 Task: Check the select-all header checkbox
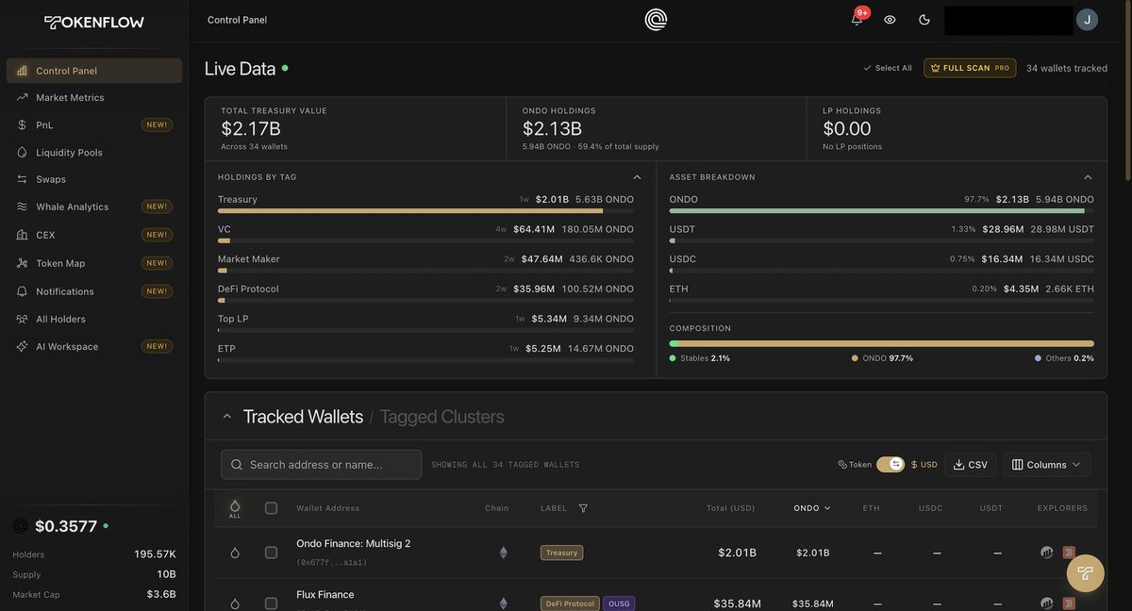click(271, 508)
